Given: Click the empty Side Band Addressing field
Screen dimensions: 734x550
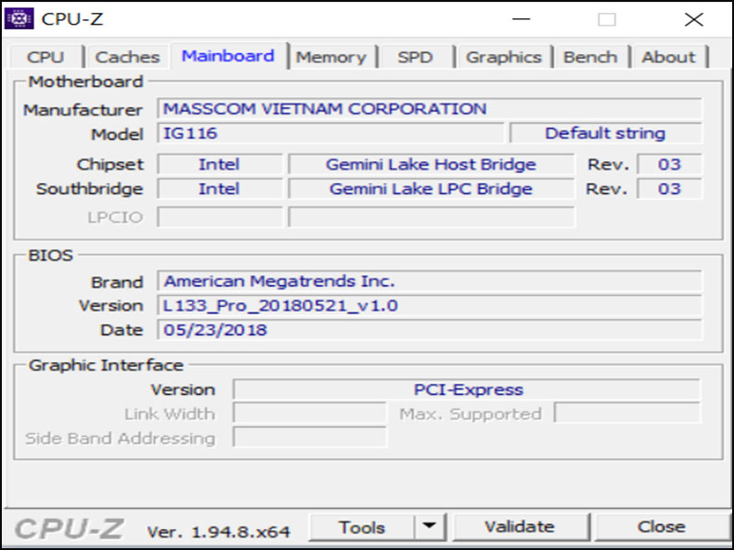Looking at the screenshot, I should click(309, 438).
